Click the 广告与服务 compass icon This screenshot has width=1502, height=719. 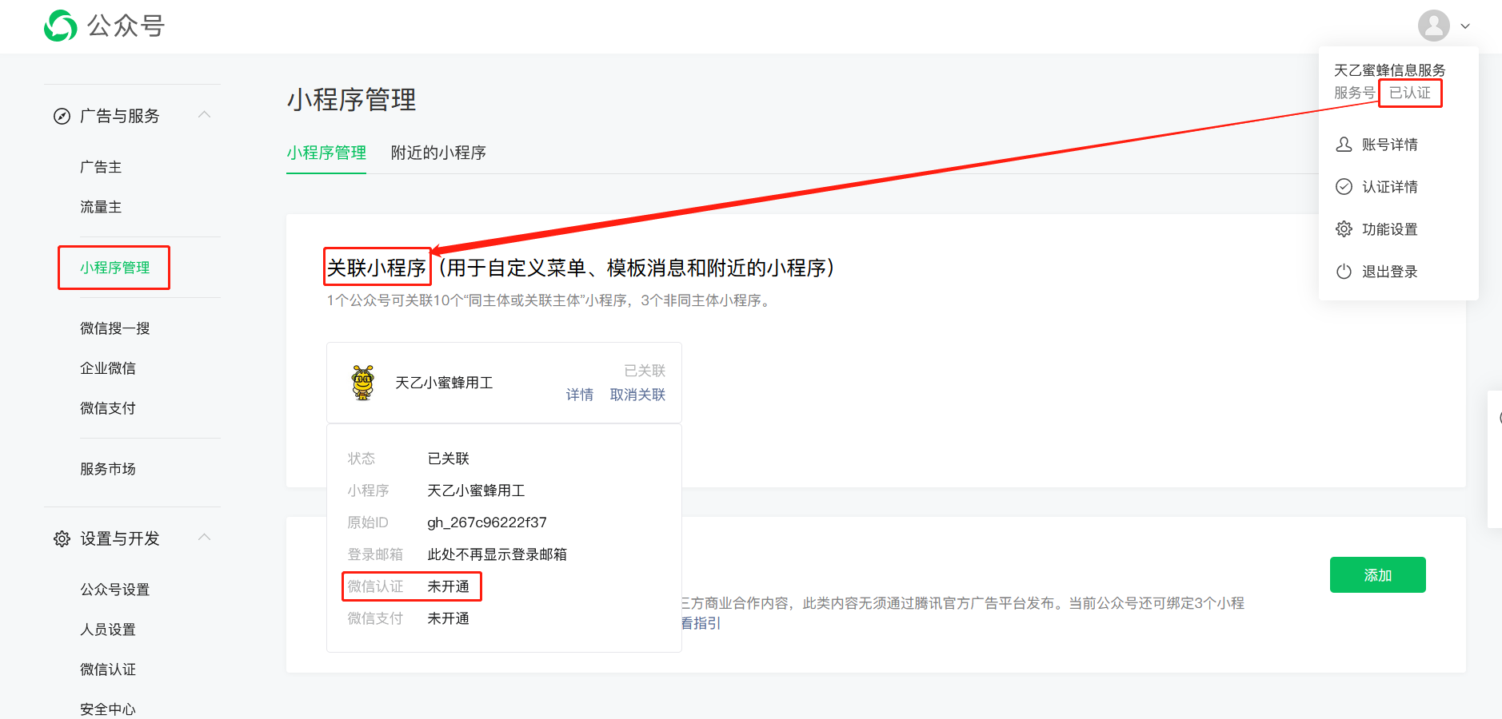62,117
